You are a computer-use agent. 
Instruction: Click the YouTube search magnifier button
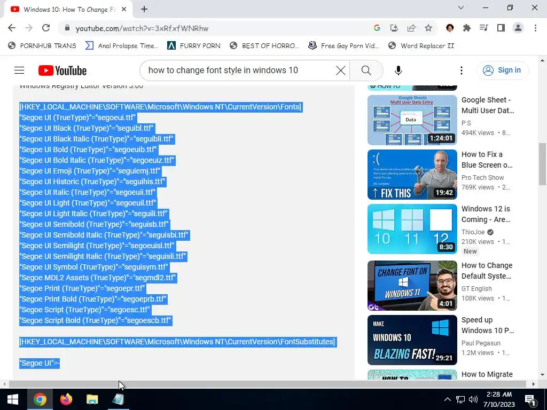[x=366, y=70]
